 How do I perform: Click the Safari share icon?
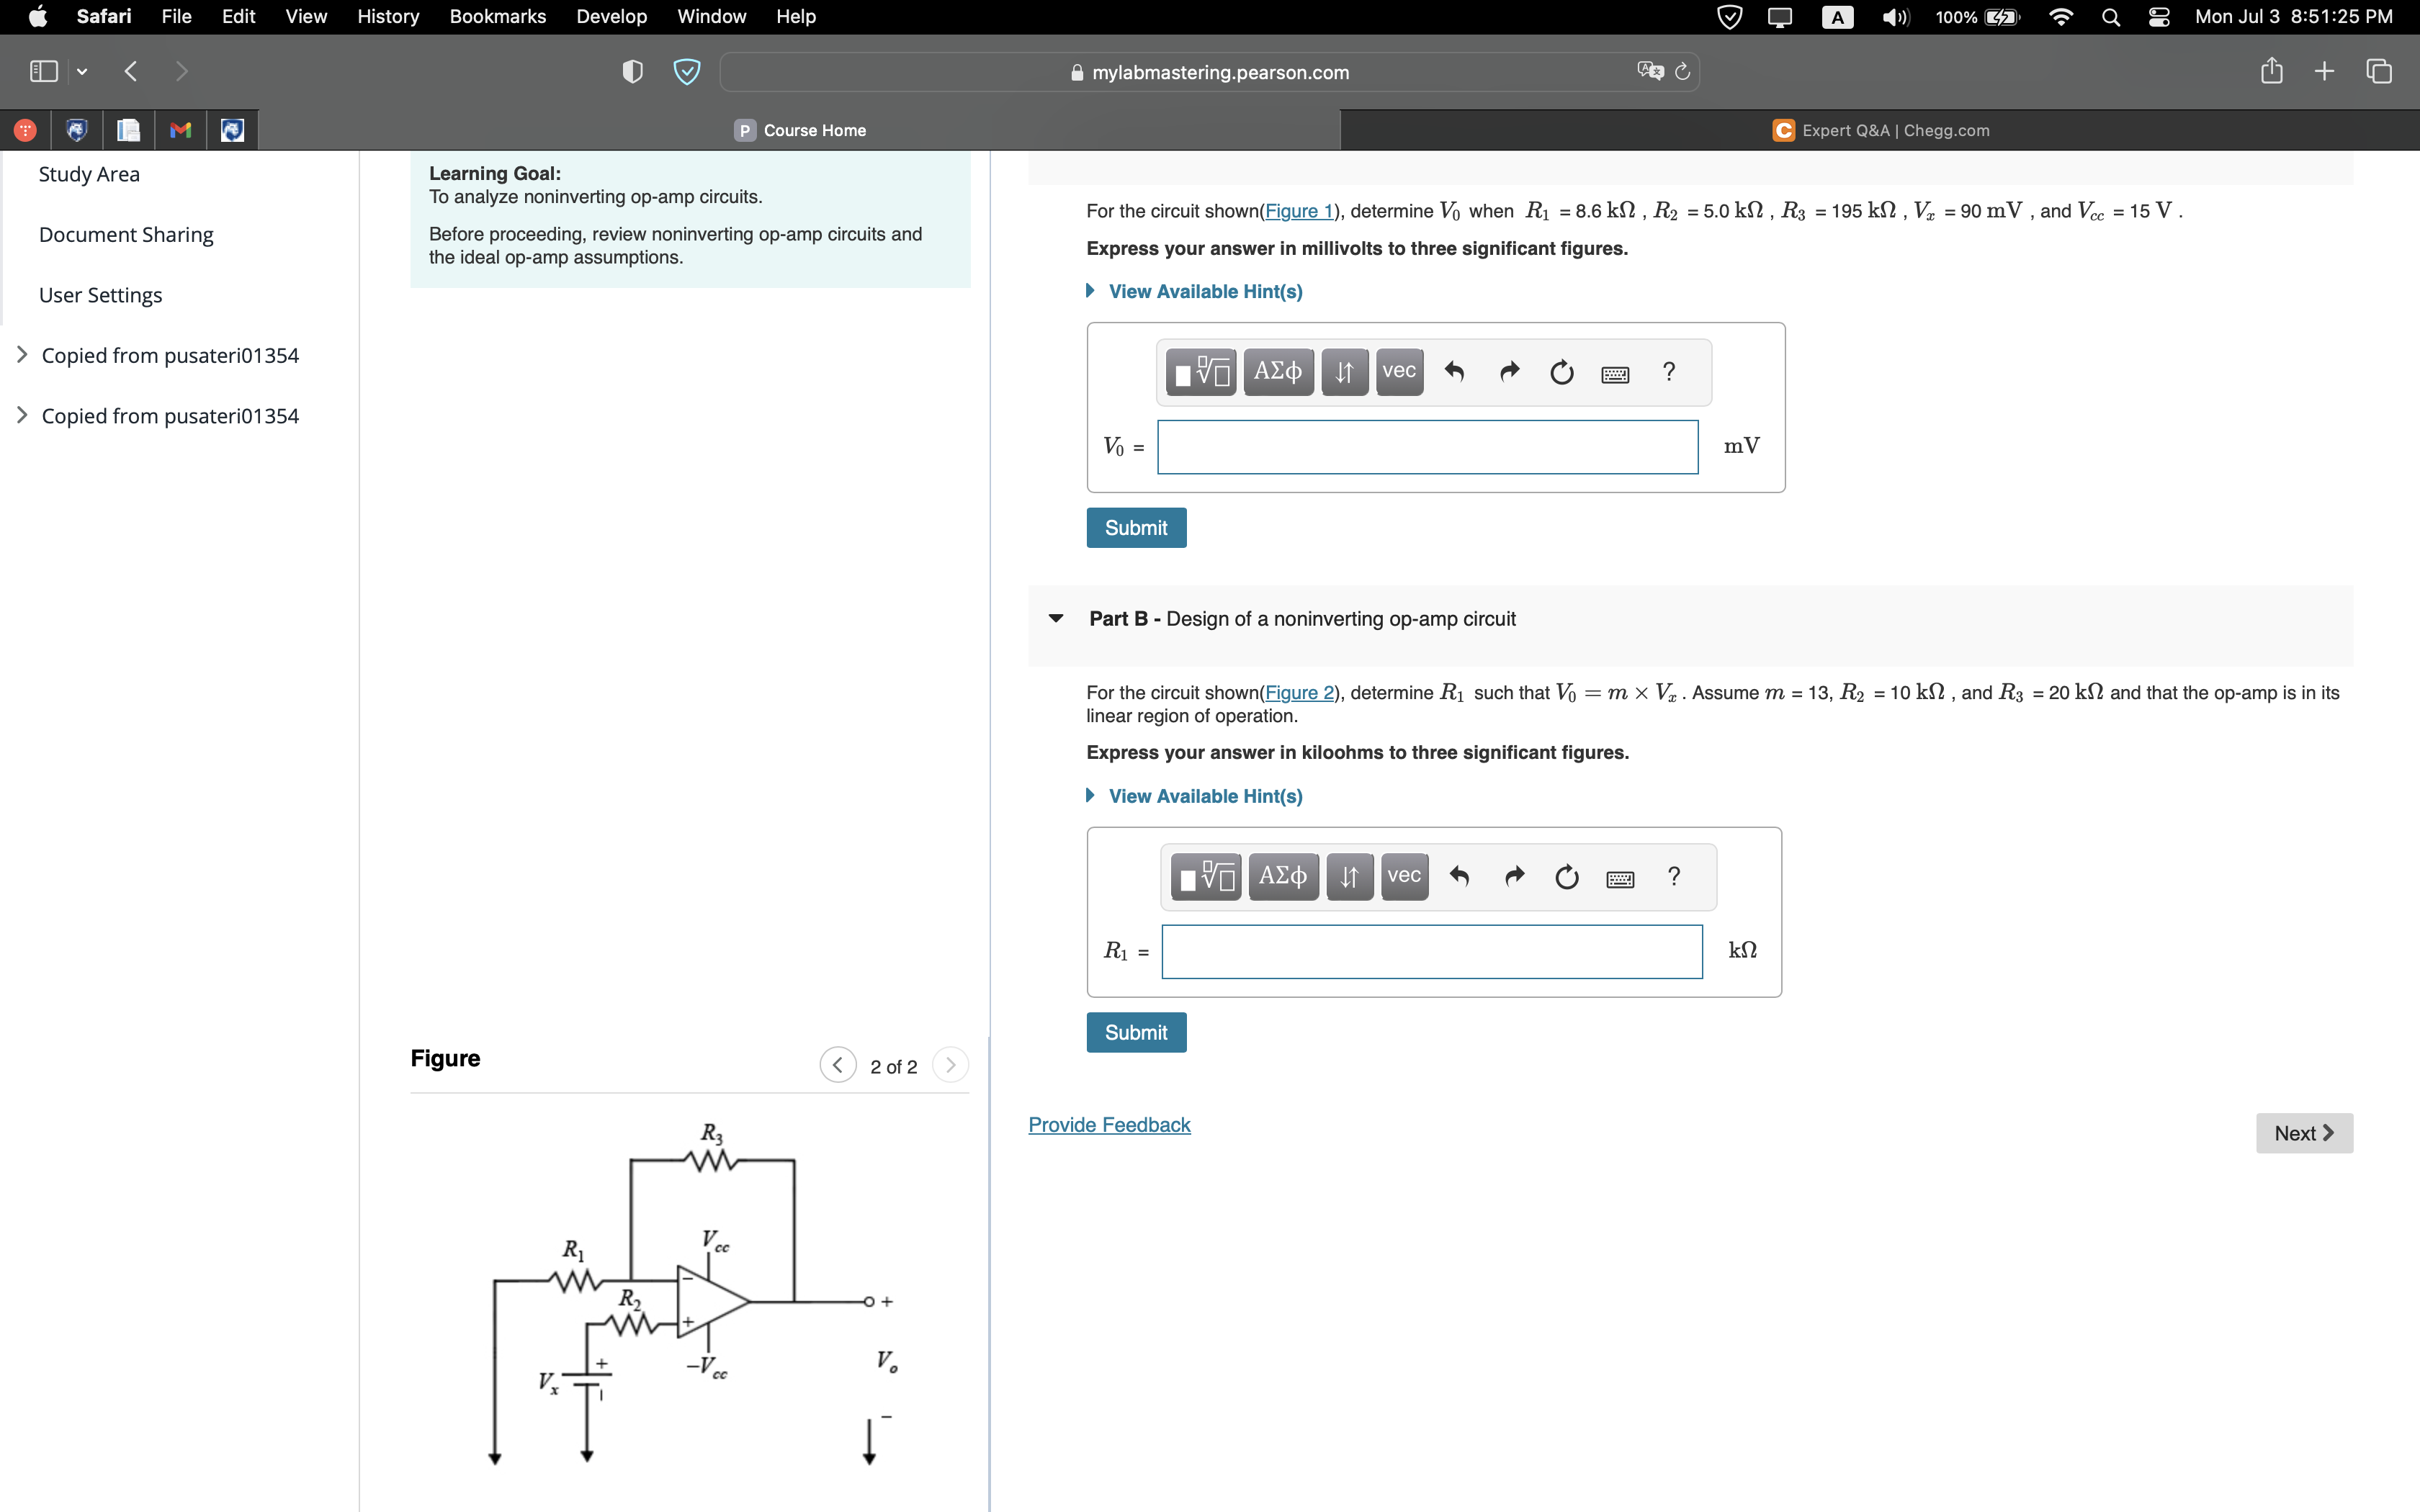[2271, 70]
